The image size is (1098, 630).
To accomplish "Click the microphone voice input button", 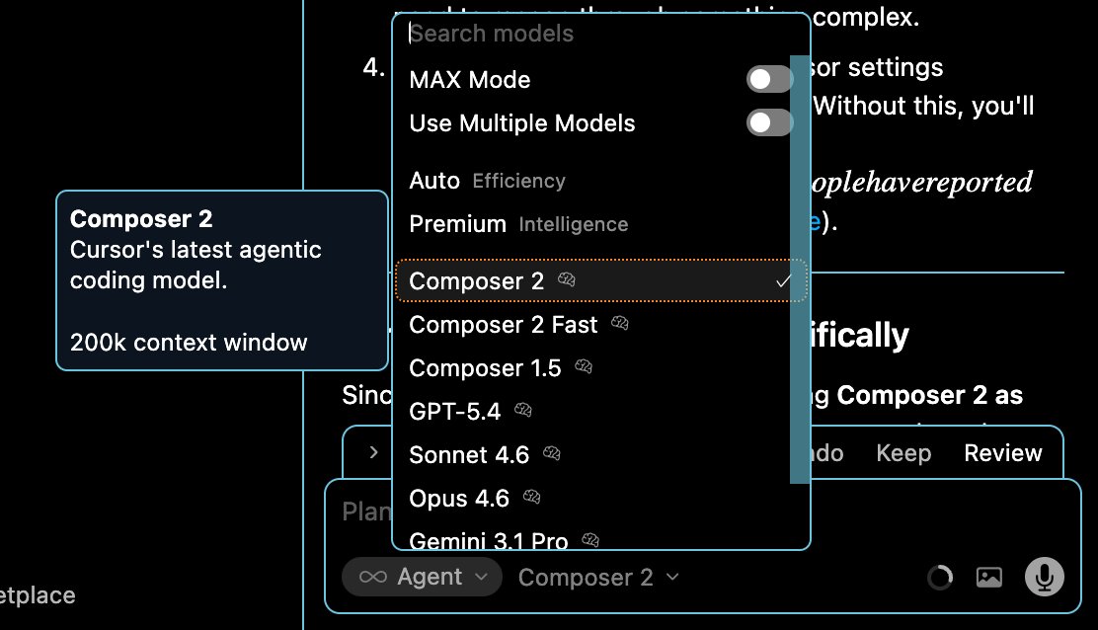I will tap(1044, 577).
